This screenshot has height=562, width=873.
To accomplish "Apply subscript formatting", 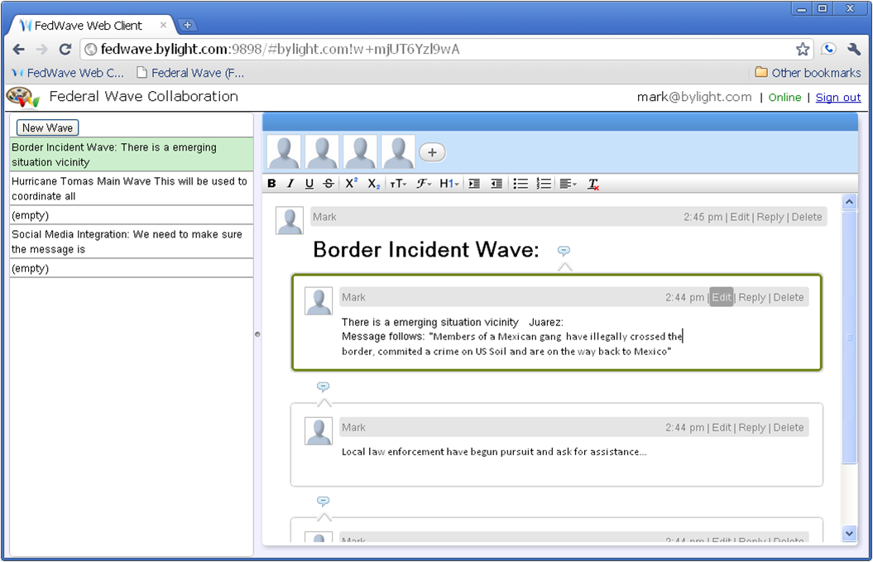I will tap(373, 184).
